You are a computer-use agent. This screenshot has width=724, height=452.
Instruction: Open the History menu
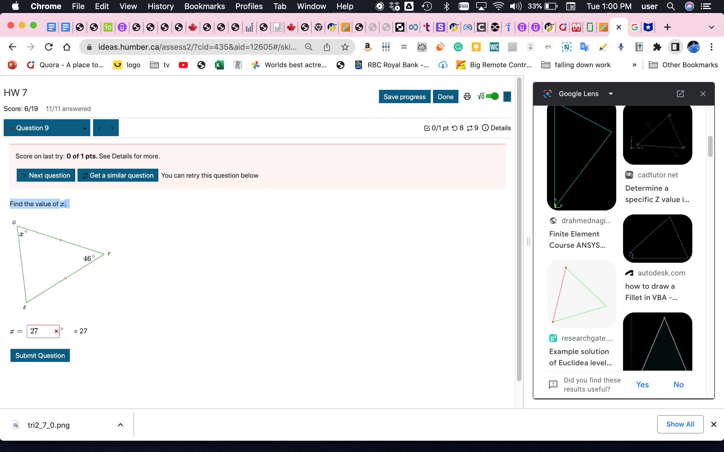click(160, 6)
